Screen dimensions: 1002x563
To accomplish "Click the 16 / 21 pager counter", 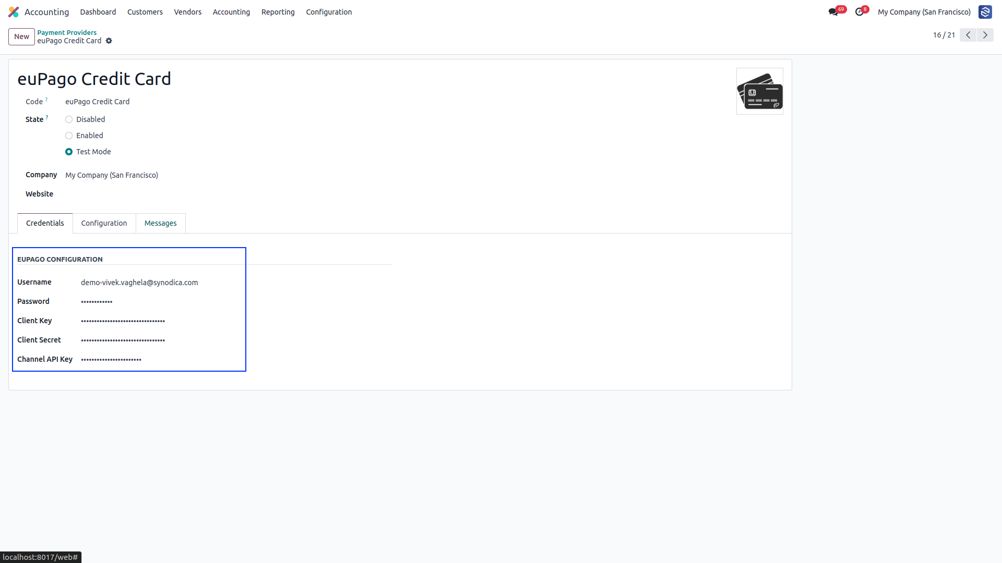I will [944, 35].
